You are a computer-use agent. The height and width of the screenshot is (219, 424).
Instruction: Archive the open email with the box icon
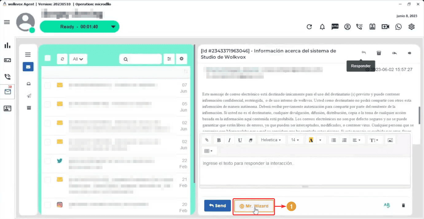point(379,53)
